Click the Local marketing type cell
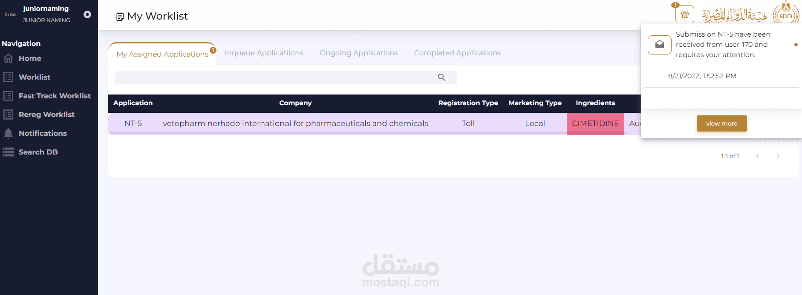Image resolution: width=802 pixels, height=295 pixels. 535,123
